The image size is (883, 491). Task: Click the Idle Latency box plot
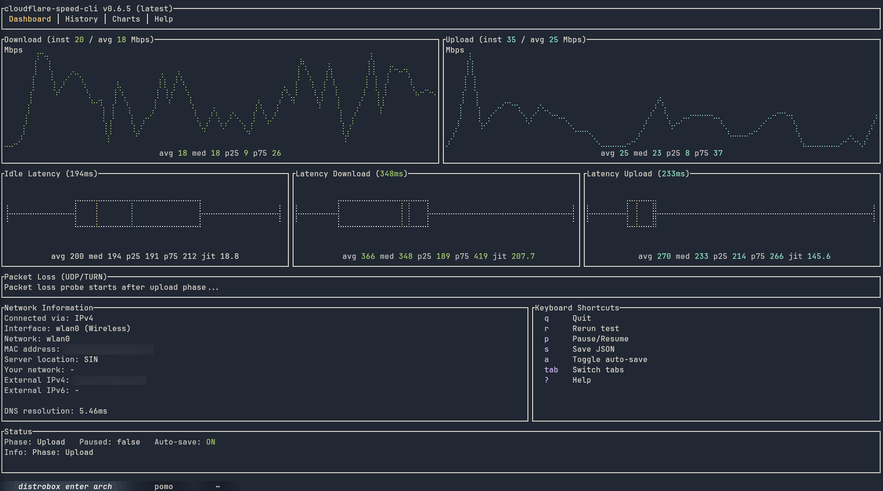[138, 213]
